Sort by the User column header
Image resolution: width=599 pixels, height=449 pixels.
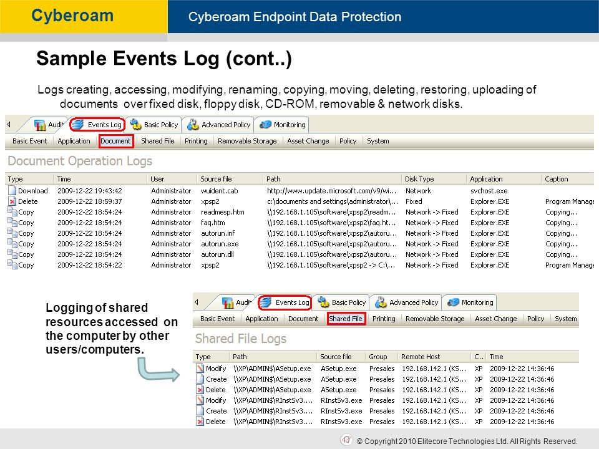pos(172,179)
